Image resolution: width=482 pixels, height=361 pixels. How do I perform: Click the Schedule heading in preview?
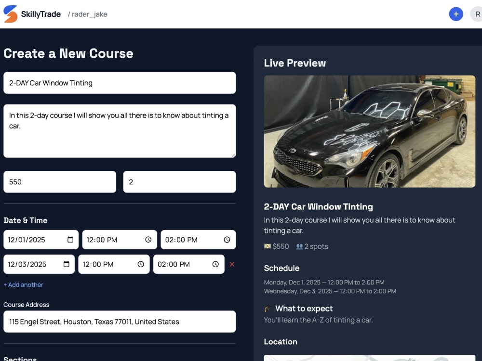281,268
